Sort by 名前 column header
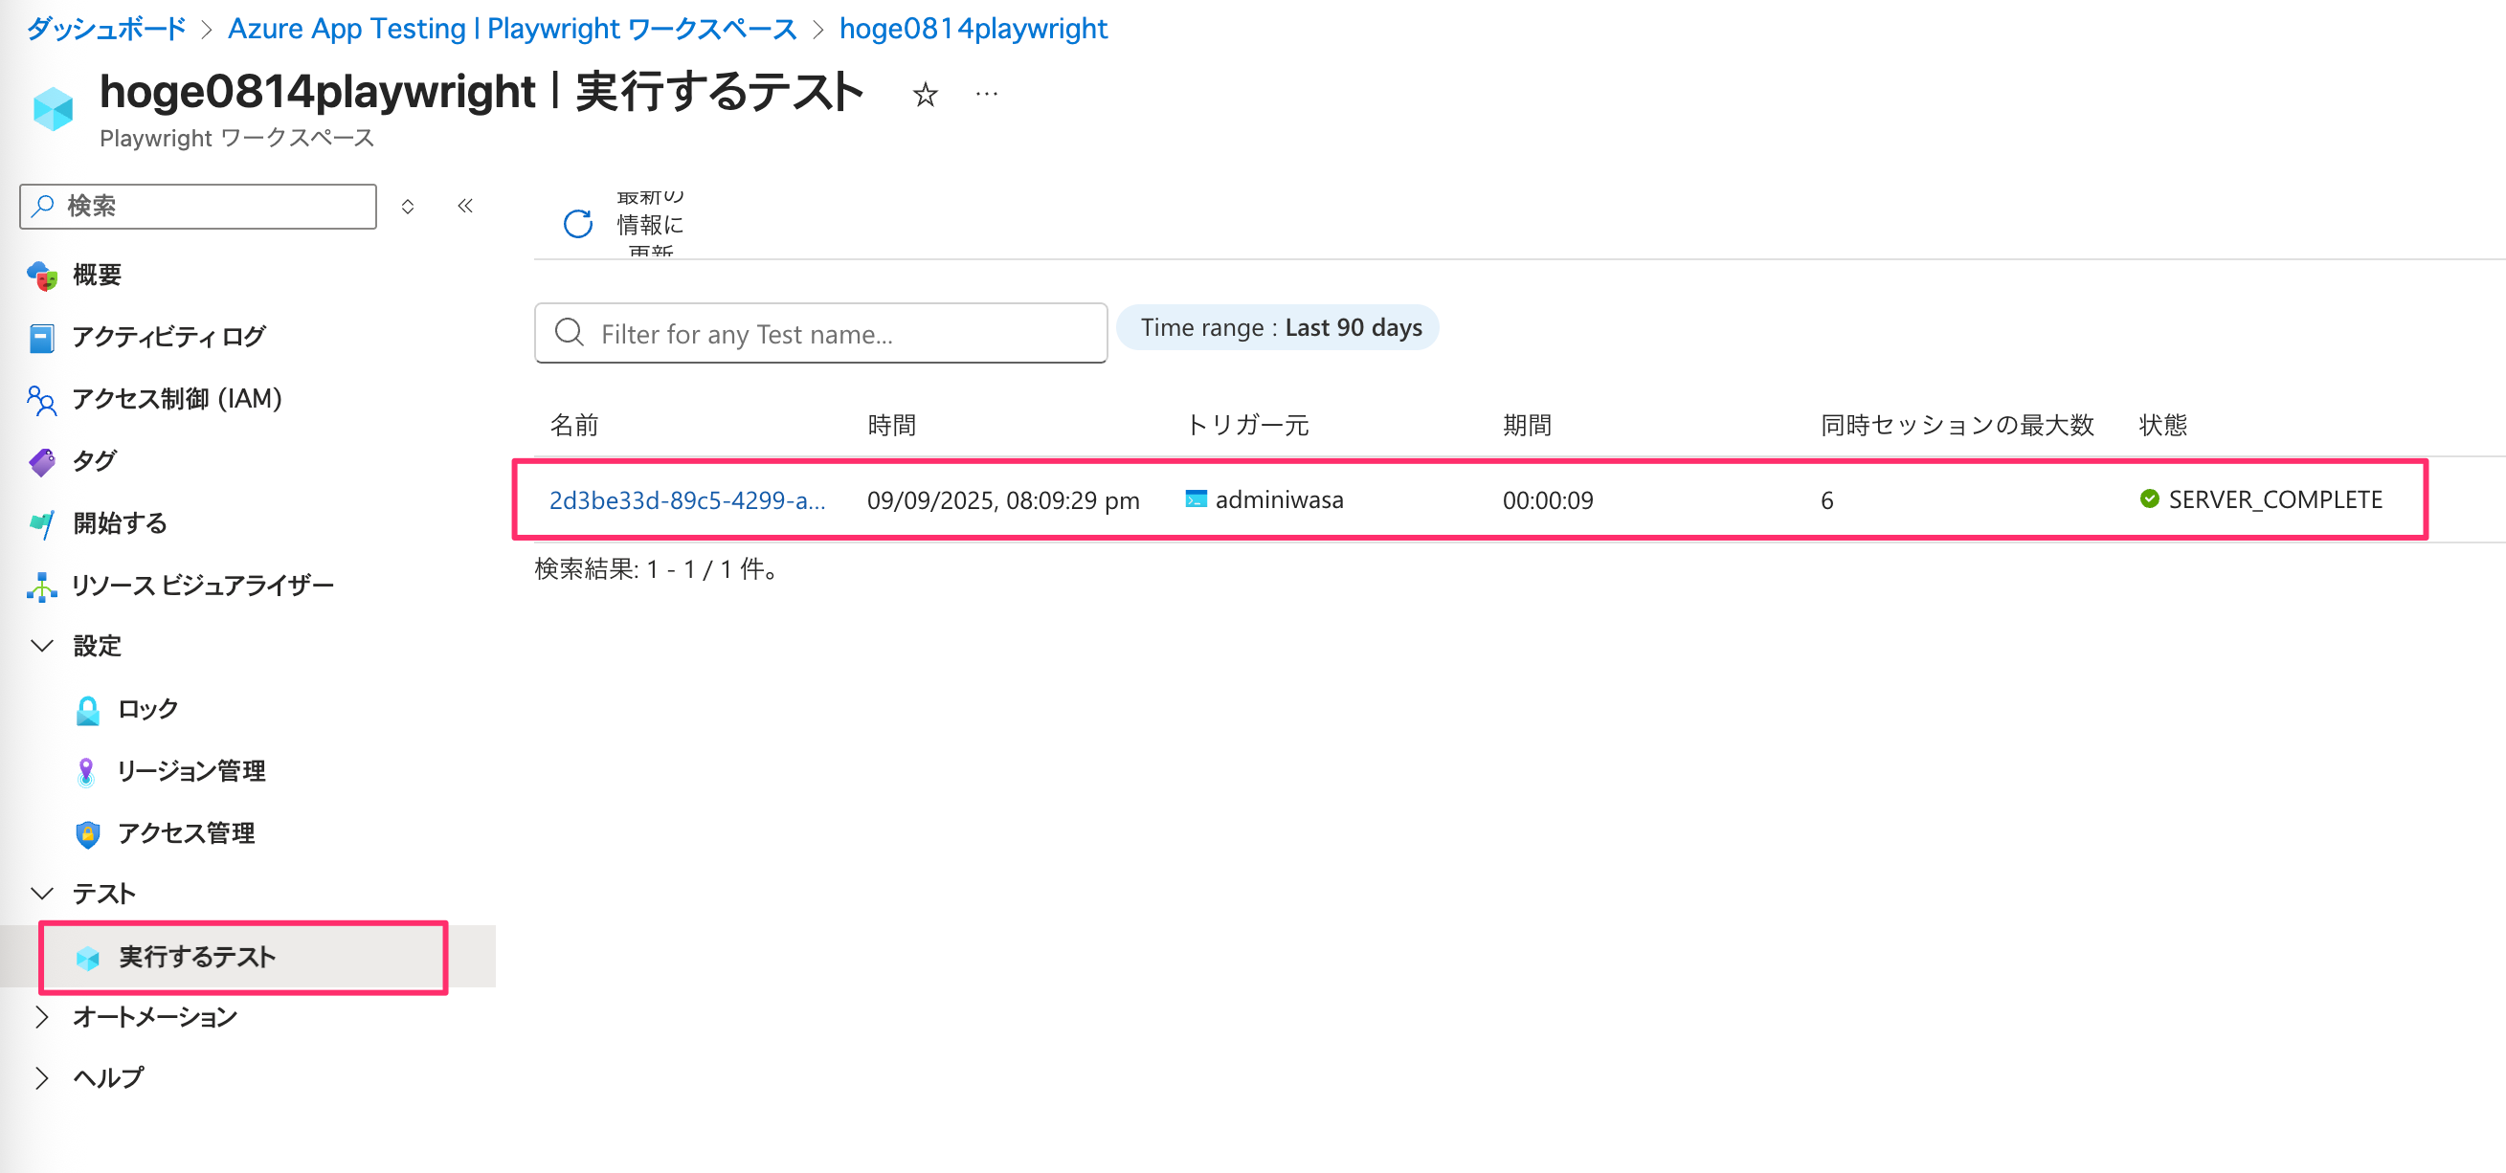 (574, 425)
